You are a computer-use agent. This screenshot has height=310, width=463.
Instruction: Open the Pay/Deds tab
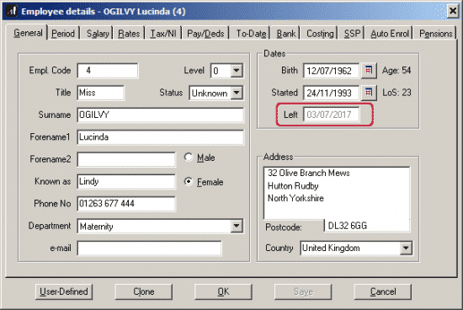(205, 34)
